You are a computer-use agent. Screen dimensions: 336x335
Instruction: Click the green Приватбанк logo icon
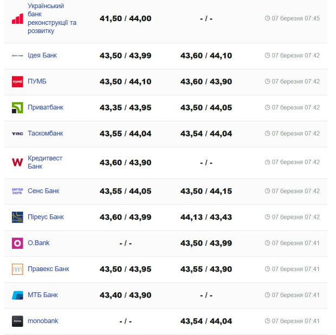17,108
